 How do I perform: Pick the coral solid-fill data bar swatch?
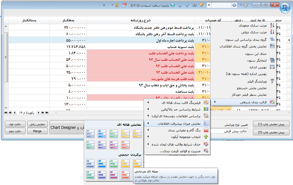click(125, 174)
